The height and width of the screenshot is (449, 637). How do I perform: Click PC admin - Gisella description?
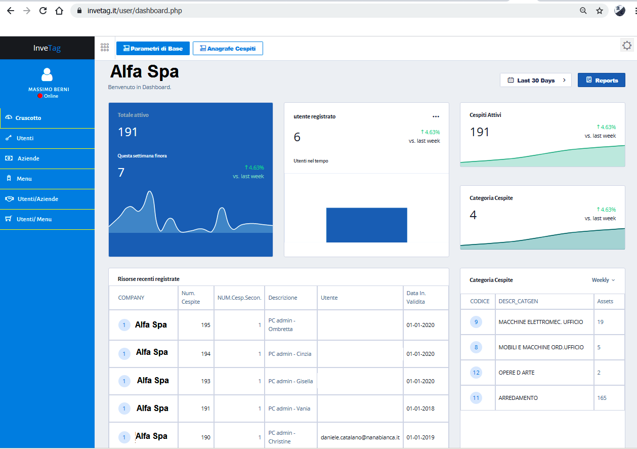290,381
